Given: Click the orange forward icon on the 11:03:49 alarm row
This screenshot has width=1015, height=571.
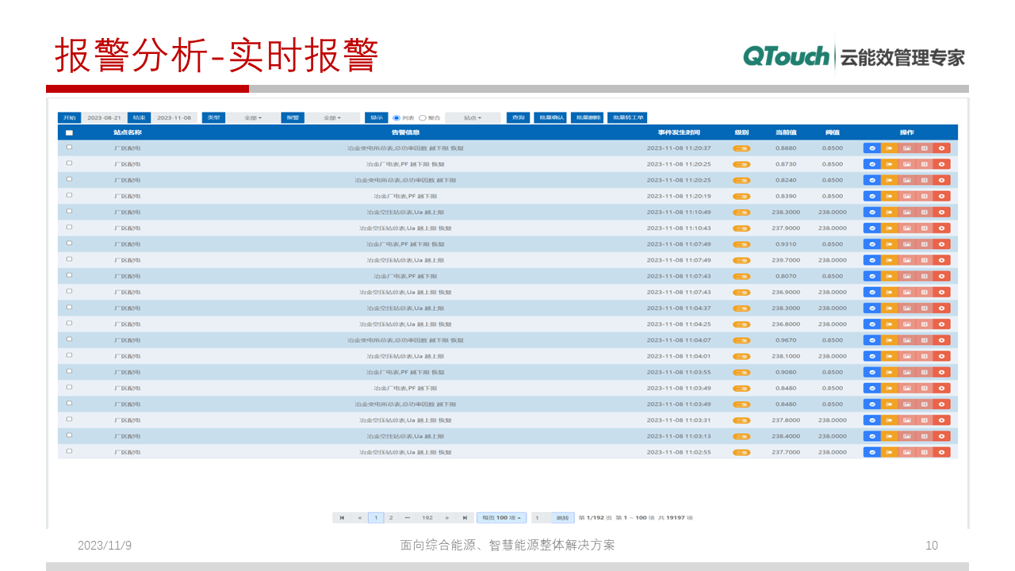Looking at the screenshot, I should click(x=887, y=388).
